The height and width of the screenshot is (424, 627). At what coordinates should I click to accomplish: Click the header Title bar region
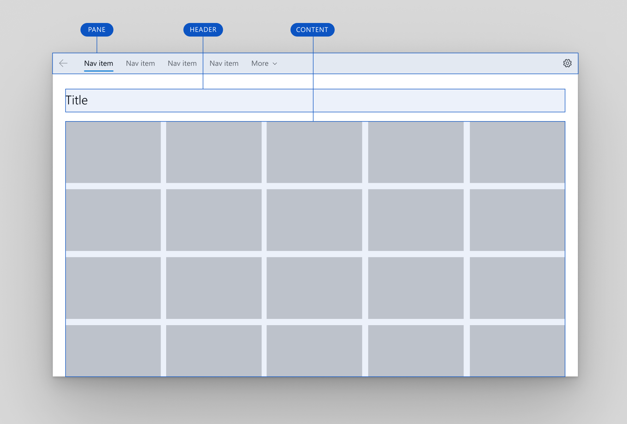point(313,100)
